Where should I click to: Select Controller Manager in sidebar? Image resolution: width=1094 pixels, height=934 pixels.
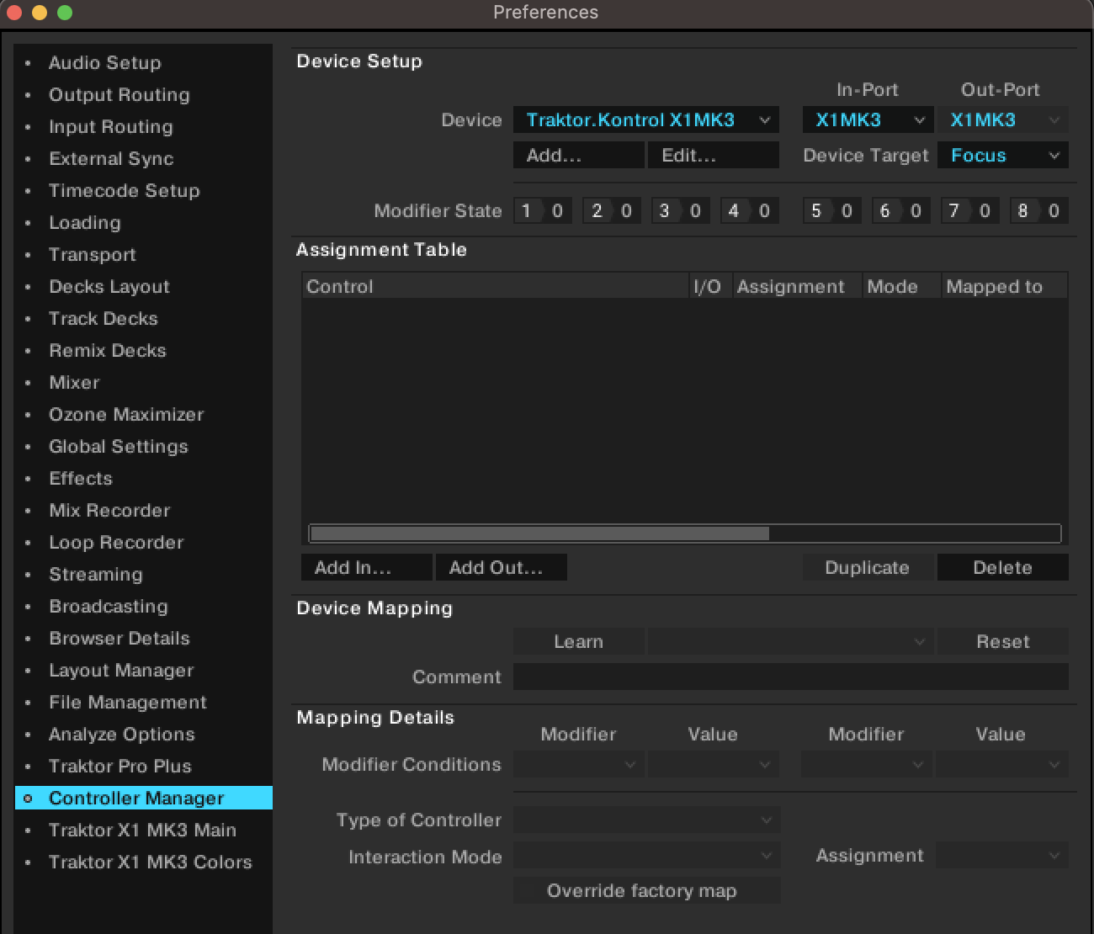point(144,798)
